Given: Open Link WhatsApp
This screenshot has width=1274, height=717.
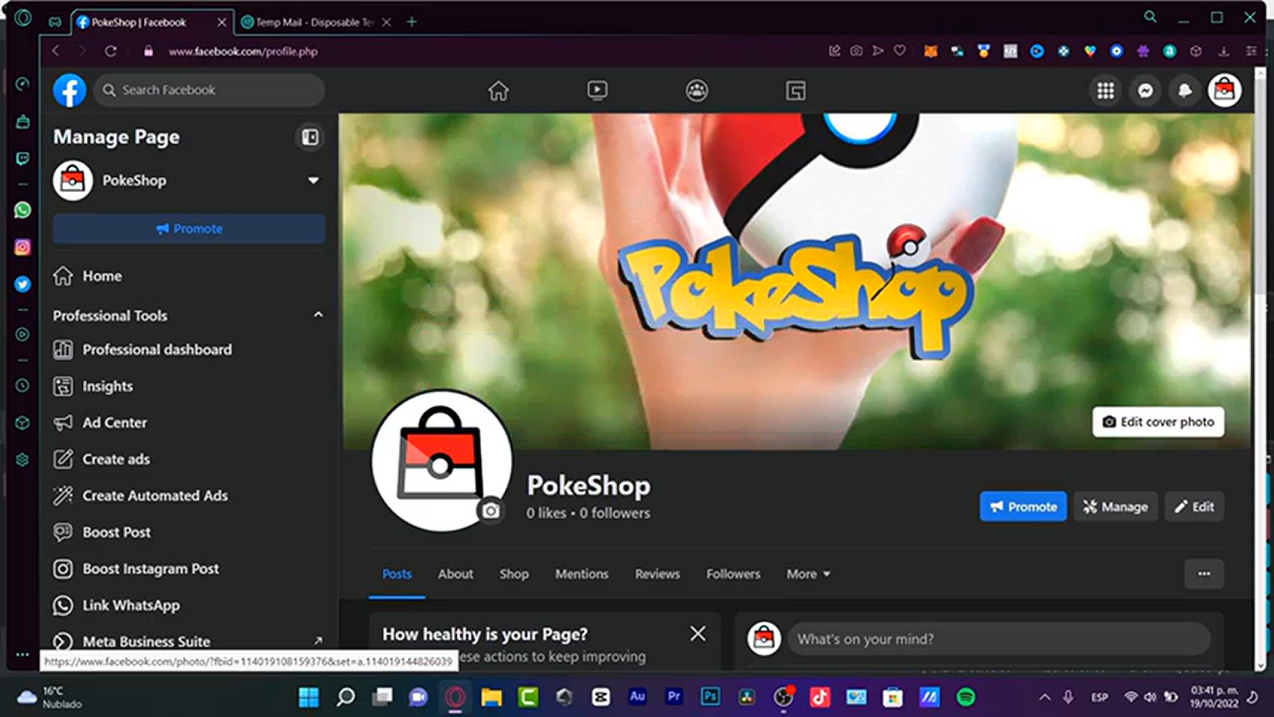Looking at the screenshot, I should (189, 605).
